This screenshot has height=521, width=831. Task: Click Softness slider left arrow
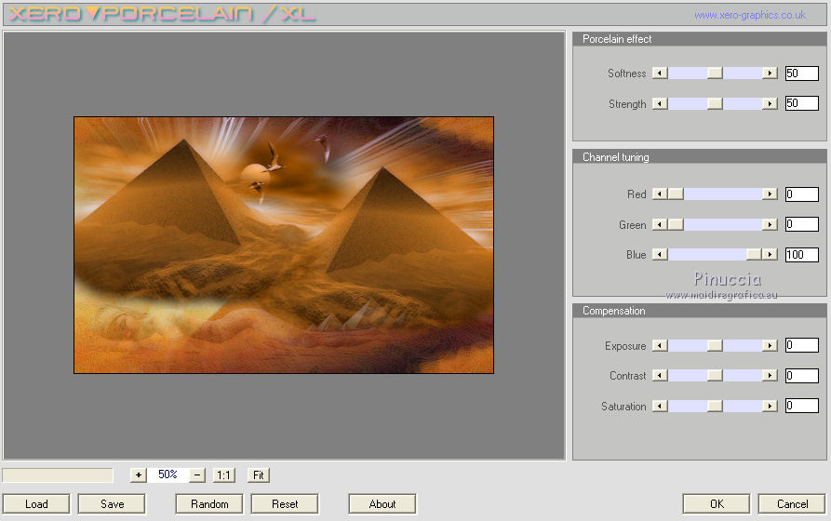660,73
